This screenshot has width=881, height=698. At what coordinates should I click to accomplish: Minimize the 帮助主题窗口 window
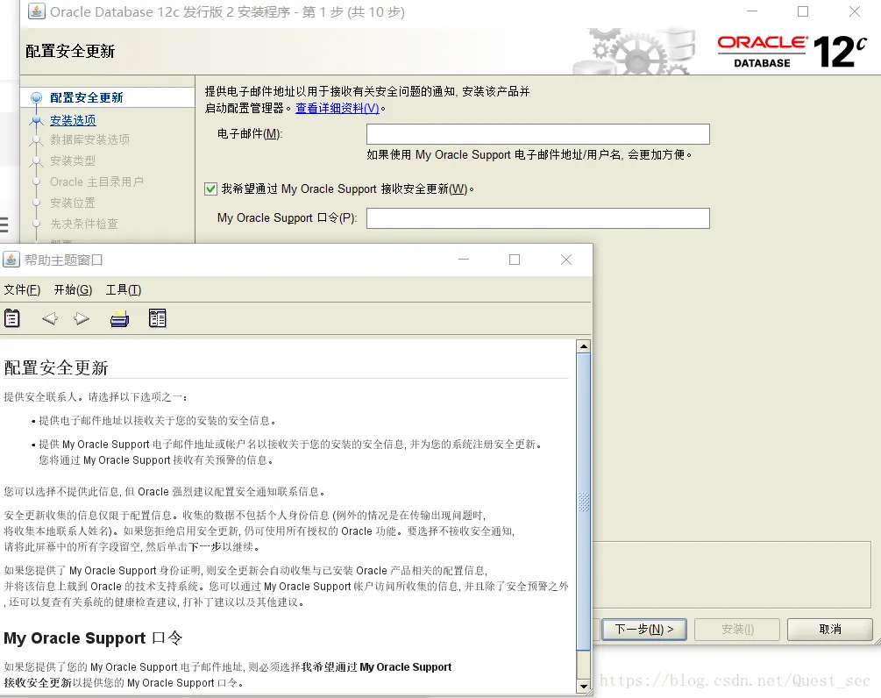pyautogui.click(x=464, y=260)
